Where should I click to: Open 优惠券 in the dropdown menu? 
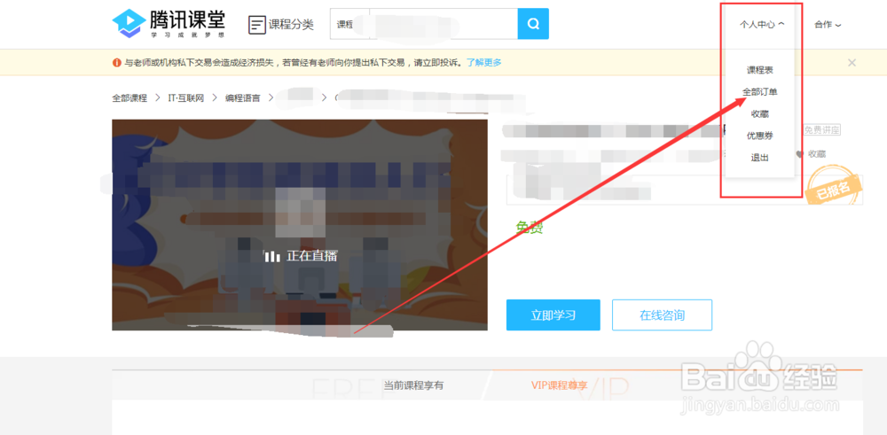click(x=760, y=136)
